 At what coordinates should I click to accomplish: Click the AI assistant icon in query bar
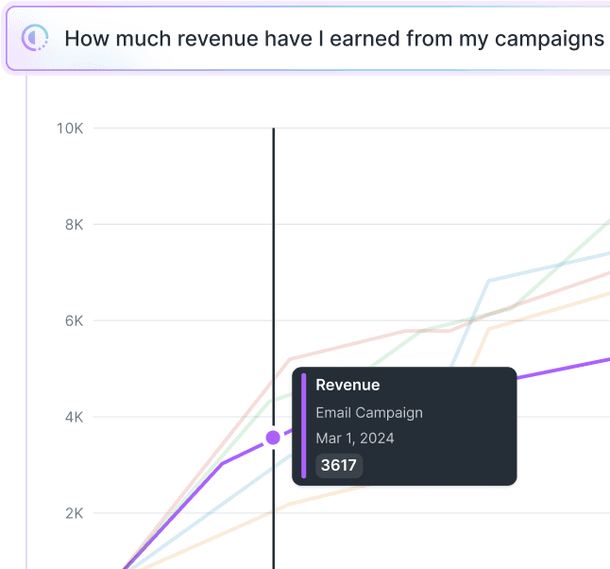tap(35, 38)
